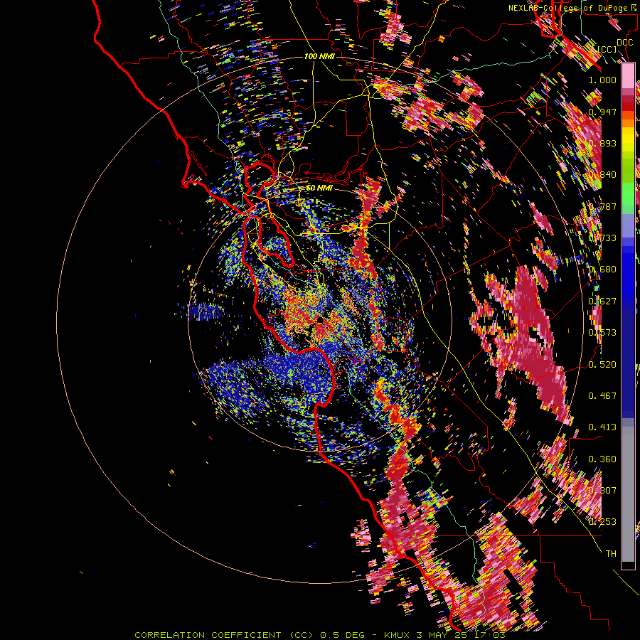The image size is (640, 640).
Task: Click the 0.893 scale value
Action: coord(602,143)
